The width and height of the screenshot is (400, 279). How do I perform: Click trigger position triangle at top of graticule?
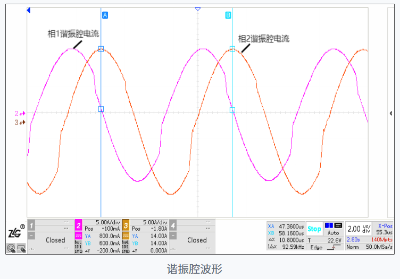[198, 9]
